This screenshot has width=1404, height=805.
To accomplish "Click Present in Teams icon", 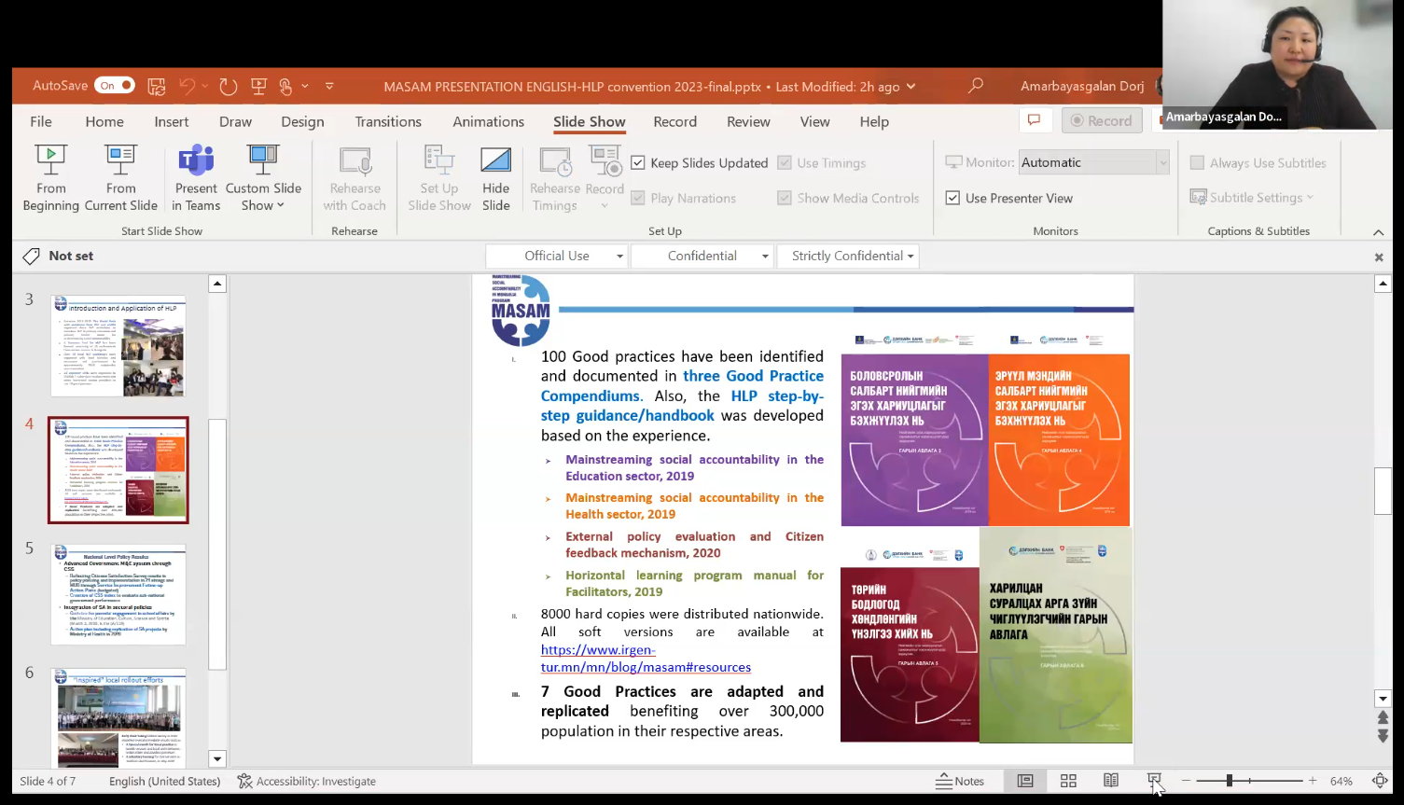I will click(196, 177).
